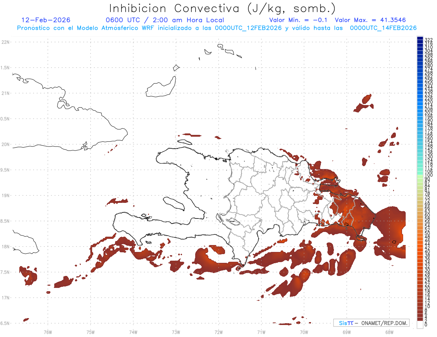Click the legend value "202"
The height and width of the screenshot is (337, 437).
pyautogui.click(x=429, y=113)
